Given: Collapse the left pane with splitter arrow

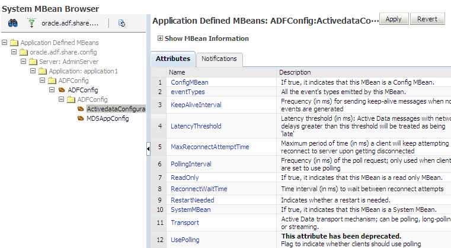Looking at the screenshot, I should click(148, 149).
